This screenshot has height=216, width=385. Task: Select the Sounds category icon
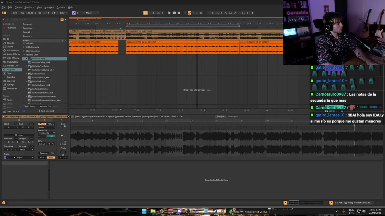pos(4,43)
